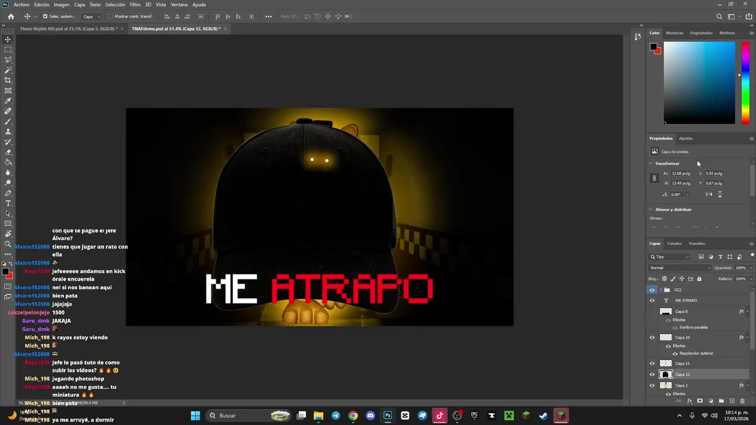Hide the CC2 group layer
This screenshot has width=756, height=425.
652,290
